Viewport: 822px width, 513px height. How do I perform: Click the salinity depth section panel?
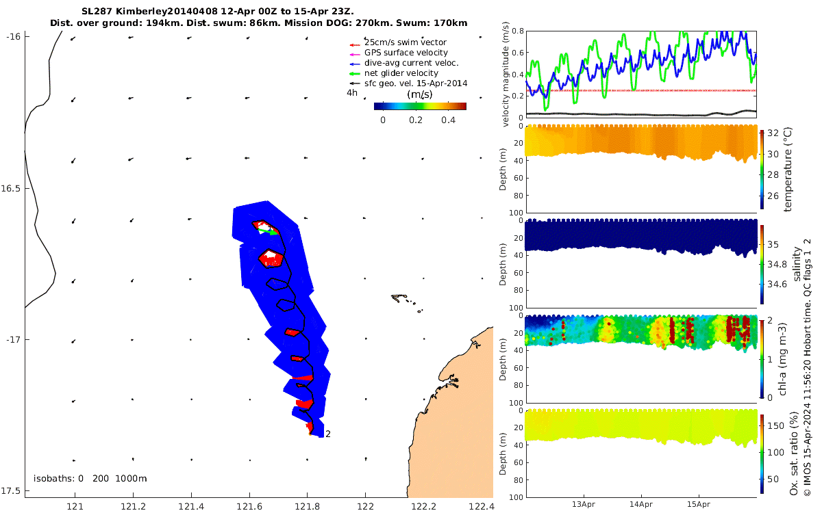(640, 263)
